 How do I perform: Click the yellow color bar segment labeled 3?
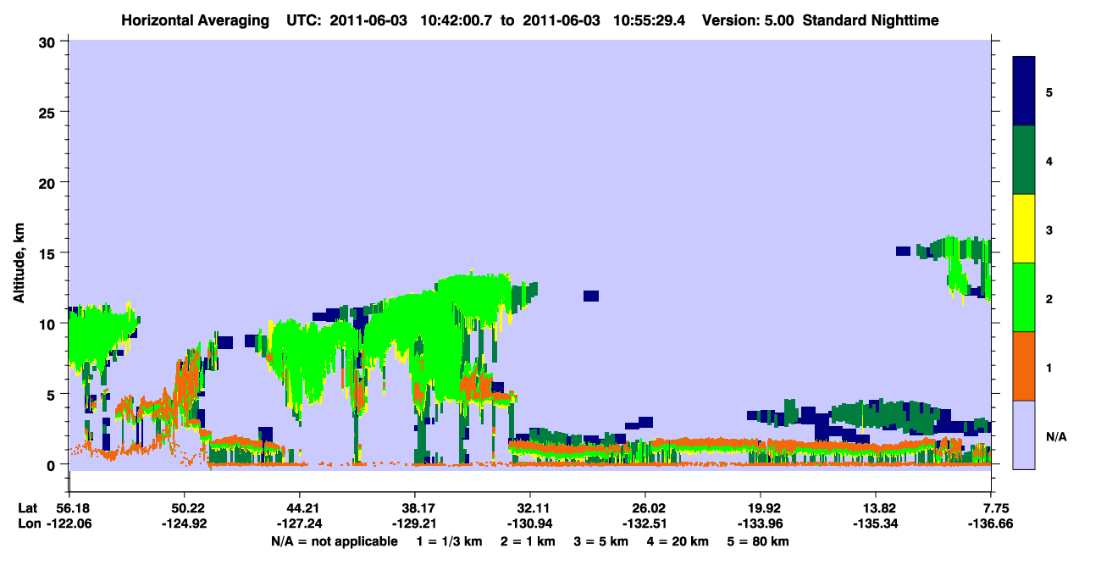coord(1024,229)
